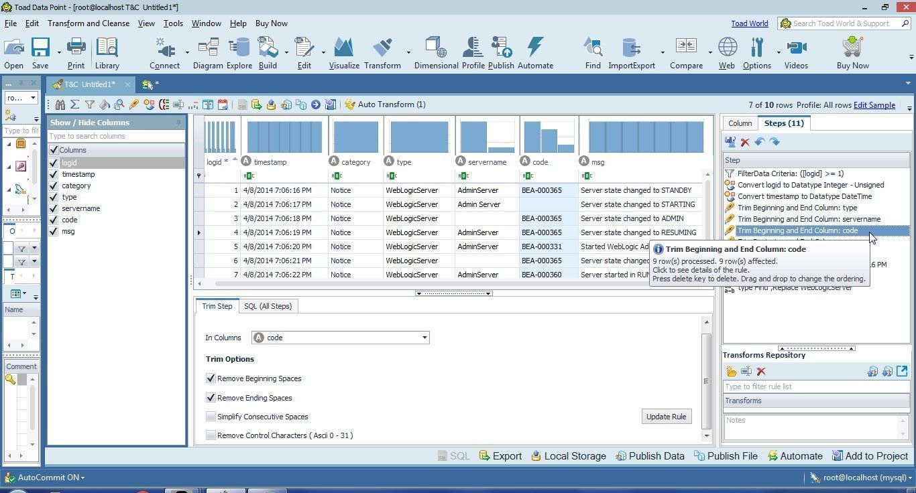Click the Transform toolbar icon
The height and width of the screenshot is (493, 916).
pyautogui.click(x=382, y=54)
